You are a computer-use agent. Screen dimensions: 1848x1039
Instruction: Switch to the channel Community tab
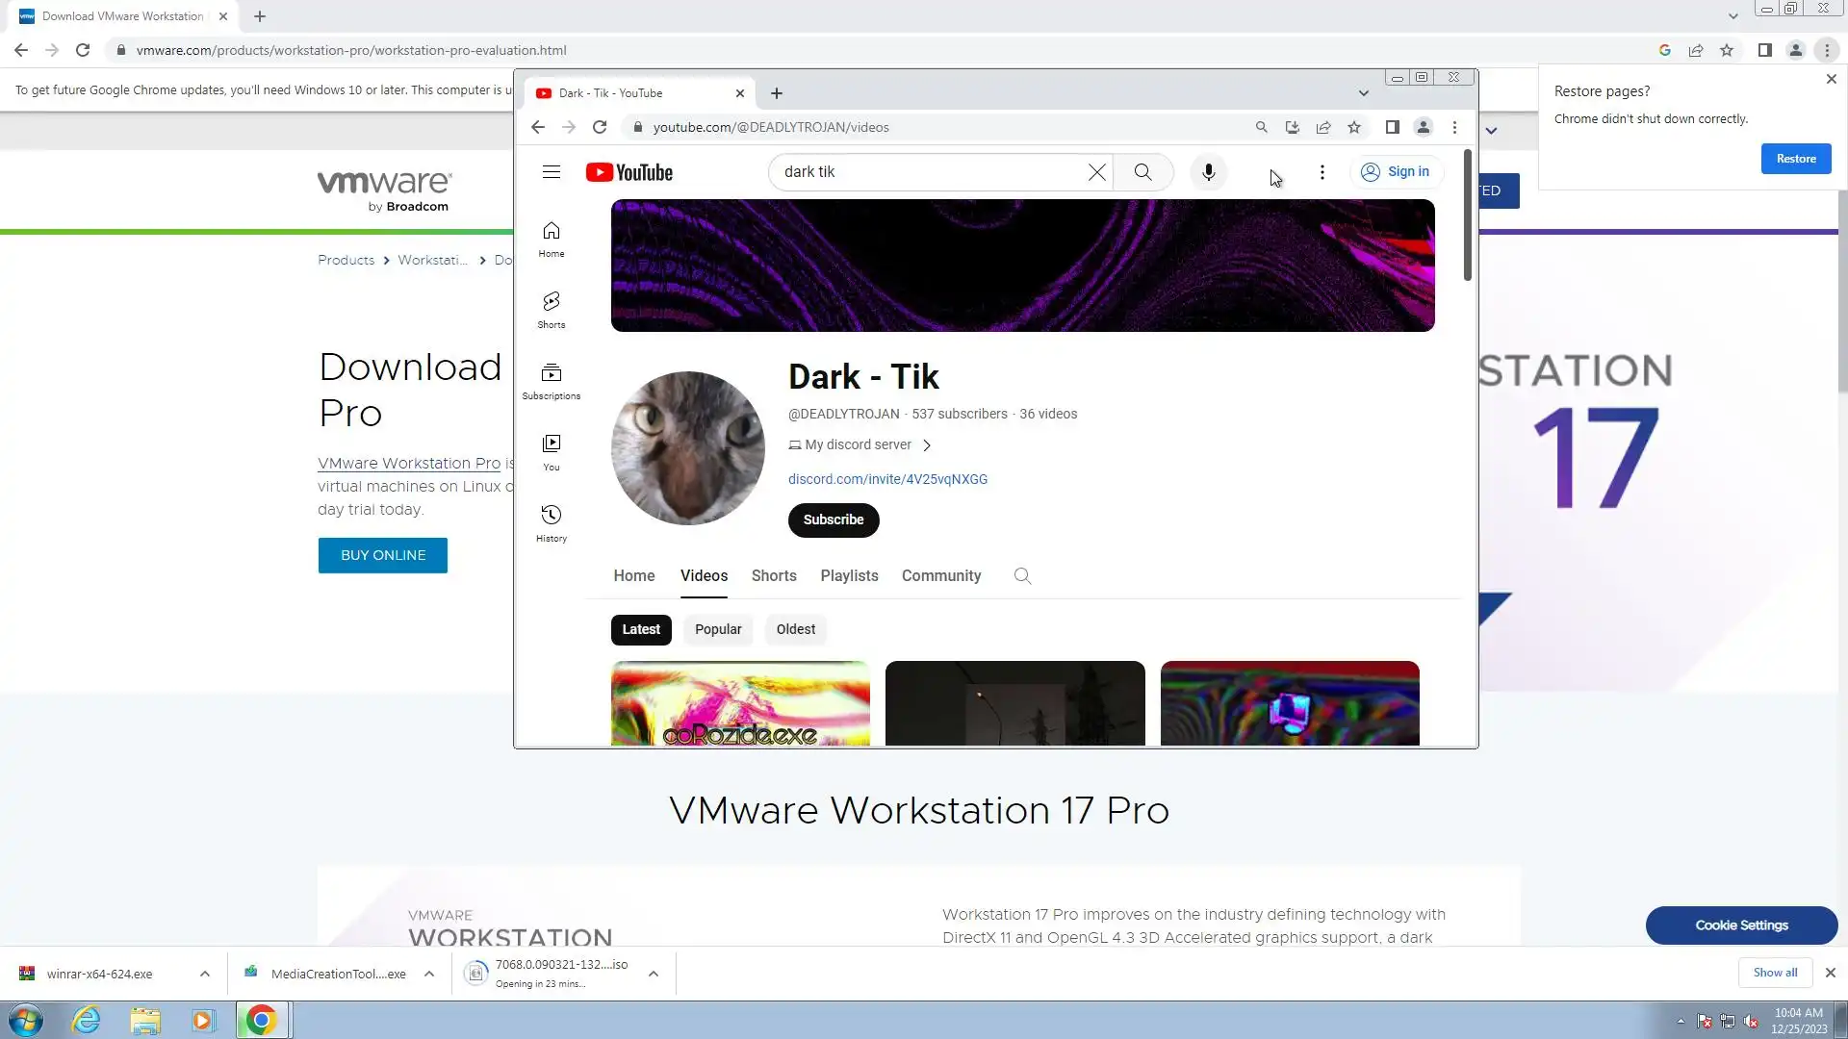click(940, 576)
